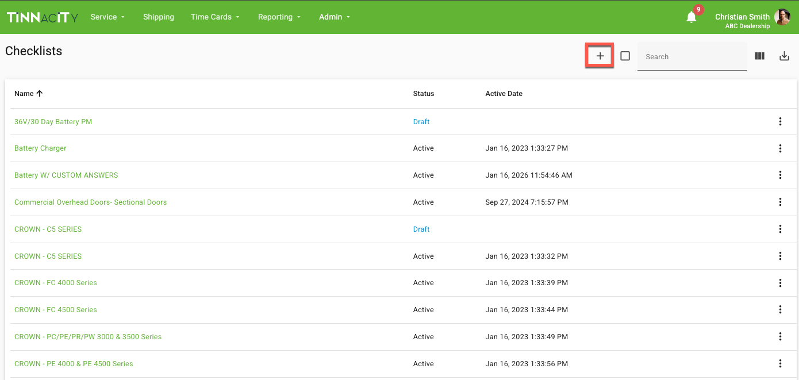Image resolution: width=799 pixels, height=380 pixels.
Task: Open the Shipping menu item
Action: 159,17
